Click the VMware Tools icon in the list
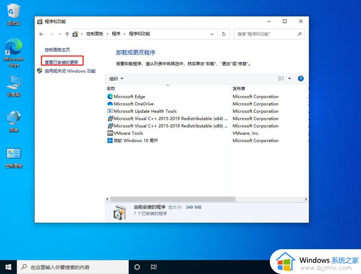 110,133
